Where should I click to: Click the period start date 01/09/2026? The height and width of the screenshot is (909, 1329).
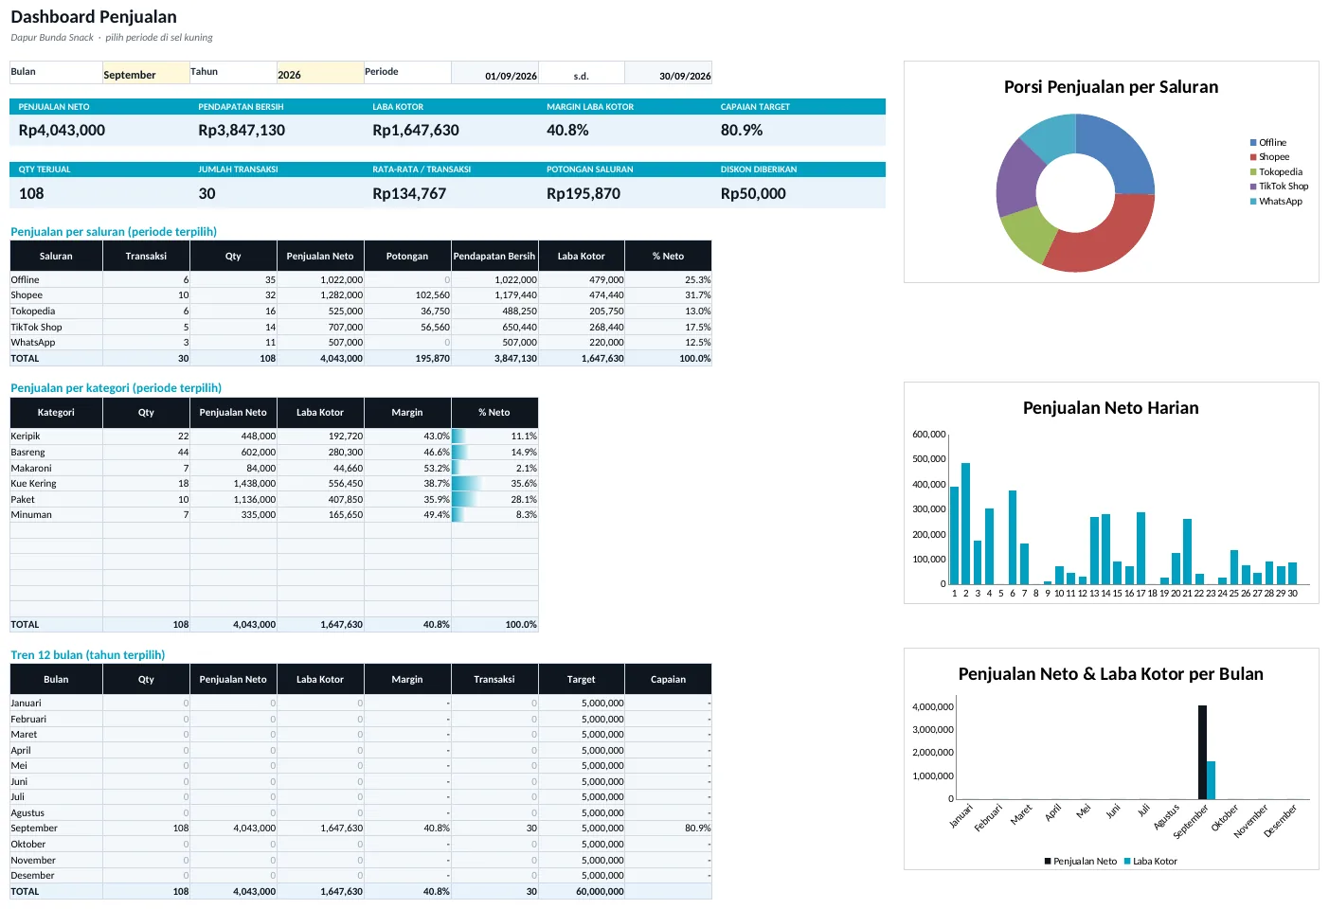point(494,74)
